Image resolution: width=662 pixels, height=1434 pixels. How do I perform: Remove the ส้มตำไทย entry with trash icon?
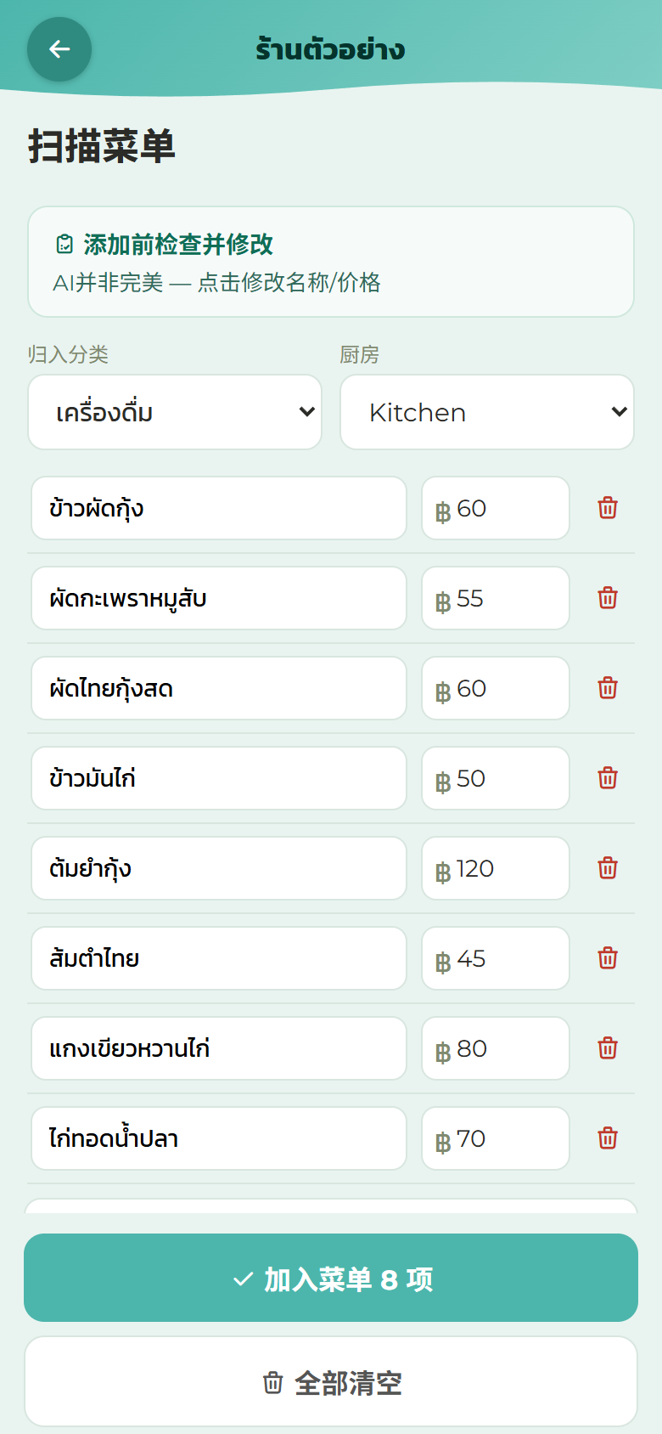pos(608,958)
